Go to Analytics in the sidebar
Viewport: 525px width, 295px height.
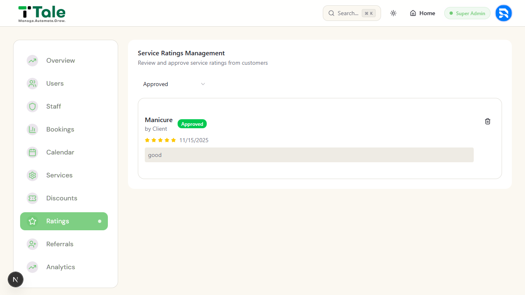(x=64, y=267)
